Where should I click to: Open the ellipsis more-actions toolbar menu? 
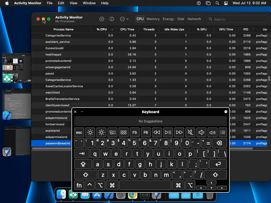[124, 19]
